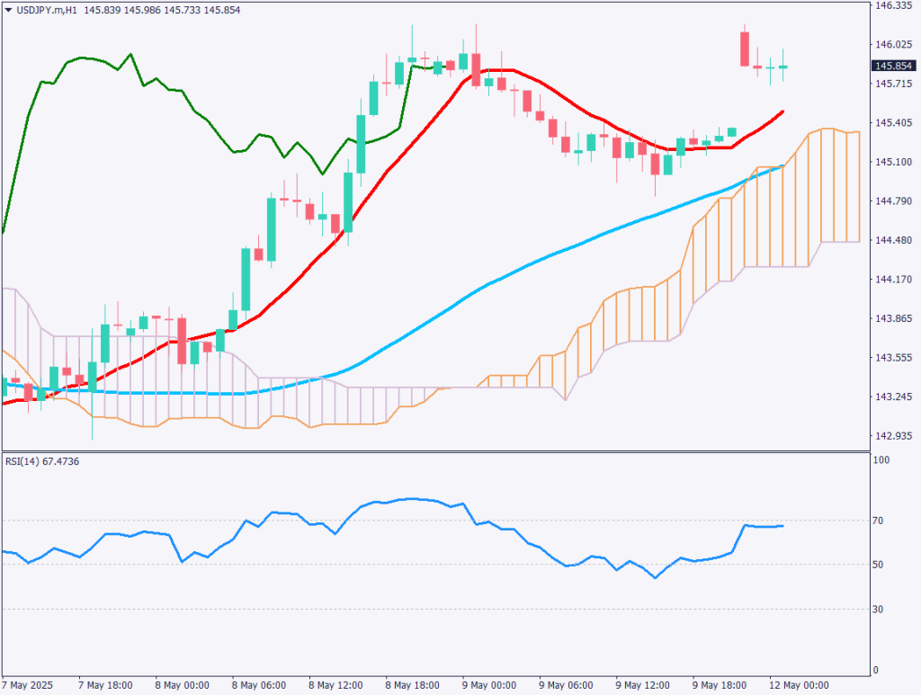Click the RSI 50 level label
The height and width of the screenshot is (695, 921).
pyautogui.click(x=882, y=565)
